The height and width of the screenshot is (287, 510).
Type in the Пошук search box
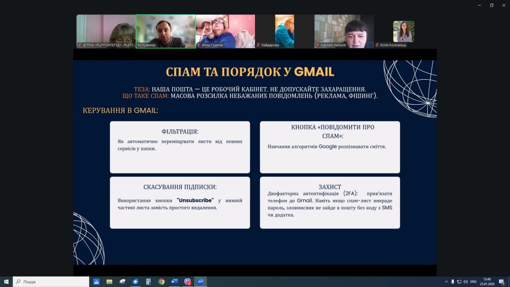[50, 282]
